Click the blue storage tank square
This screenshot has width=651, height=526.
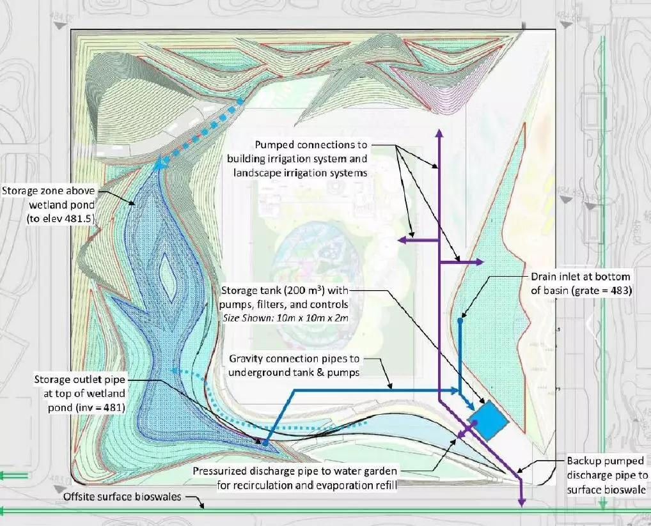point(489,420)
